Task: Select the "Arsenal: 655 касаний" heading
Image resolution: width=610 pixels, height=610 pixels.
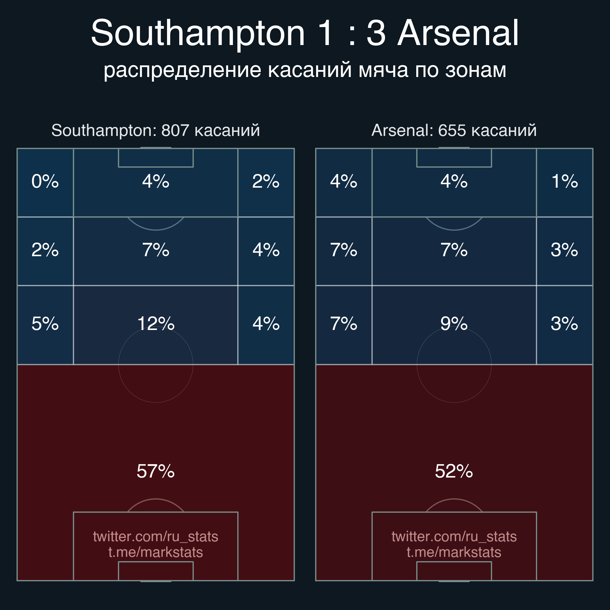Action: (454, 130)
